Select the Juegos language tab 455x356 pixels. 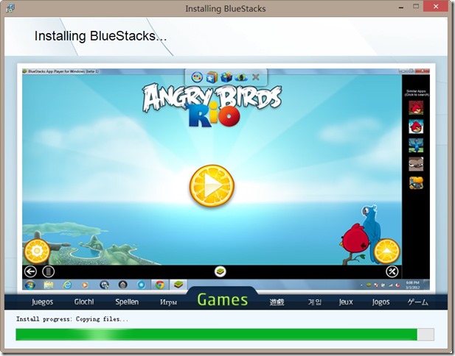pyautogui.click(x=42, y=302)
